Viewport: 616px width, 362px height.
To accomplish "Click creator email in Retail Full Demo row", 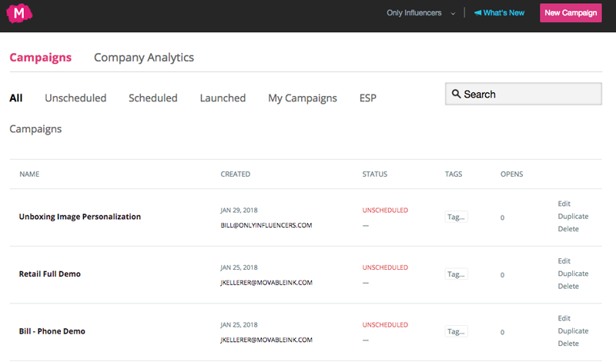I will (x=266, y=282).
